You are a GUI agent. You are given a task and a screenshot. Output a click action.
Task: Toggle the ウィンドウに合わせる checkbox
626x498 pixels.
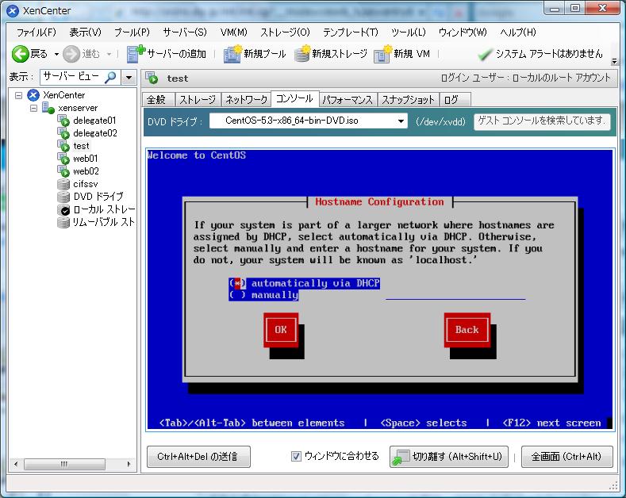(296, 456)
